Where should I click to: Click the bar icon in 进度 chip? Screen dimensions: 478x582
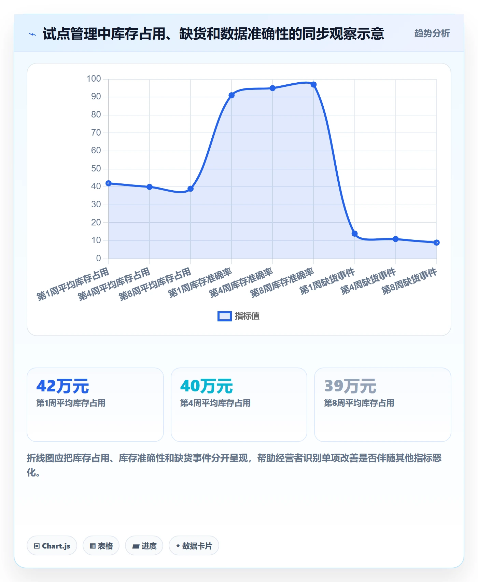(136, 546)
